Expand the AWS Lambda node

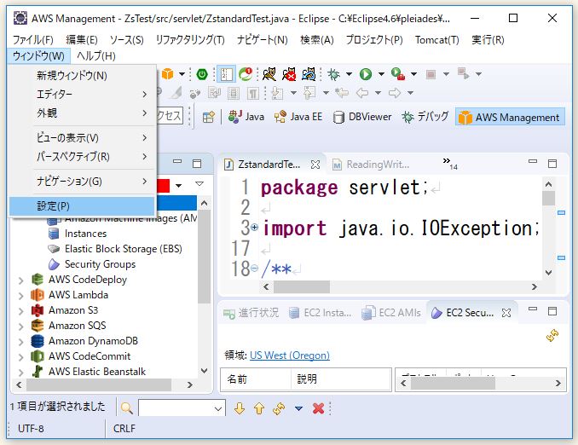pos(21,296)
